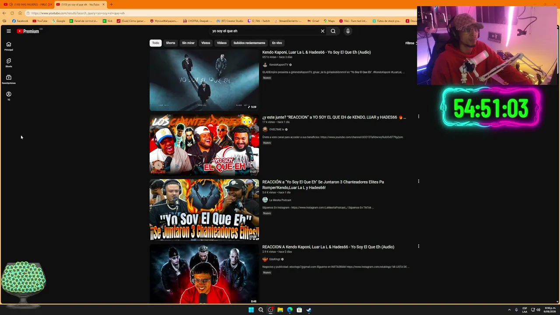Open La Mesita Podcast channel avatar
This screenshot has width=560, height=315.
pos(265,200)
